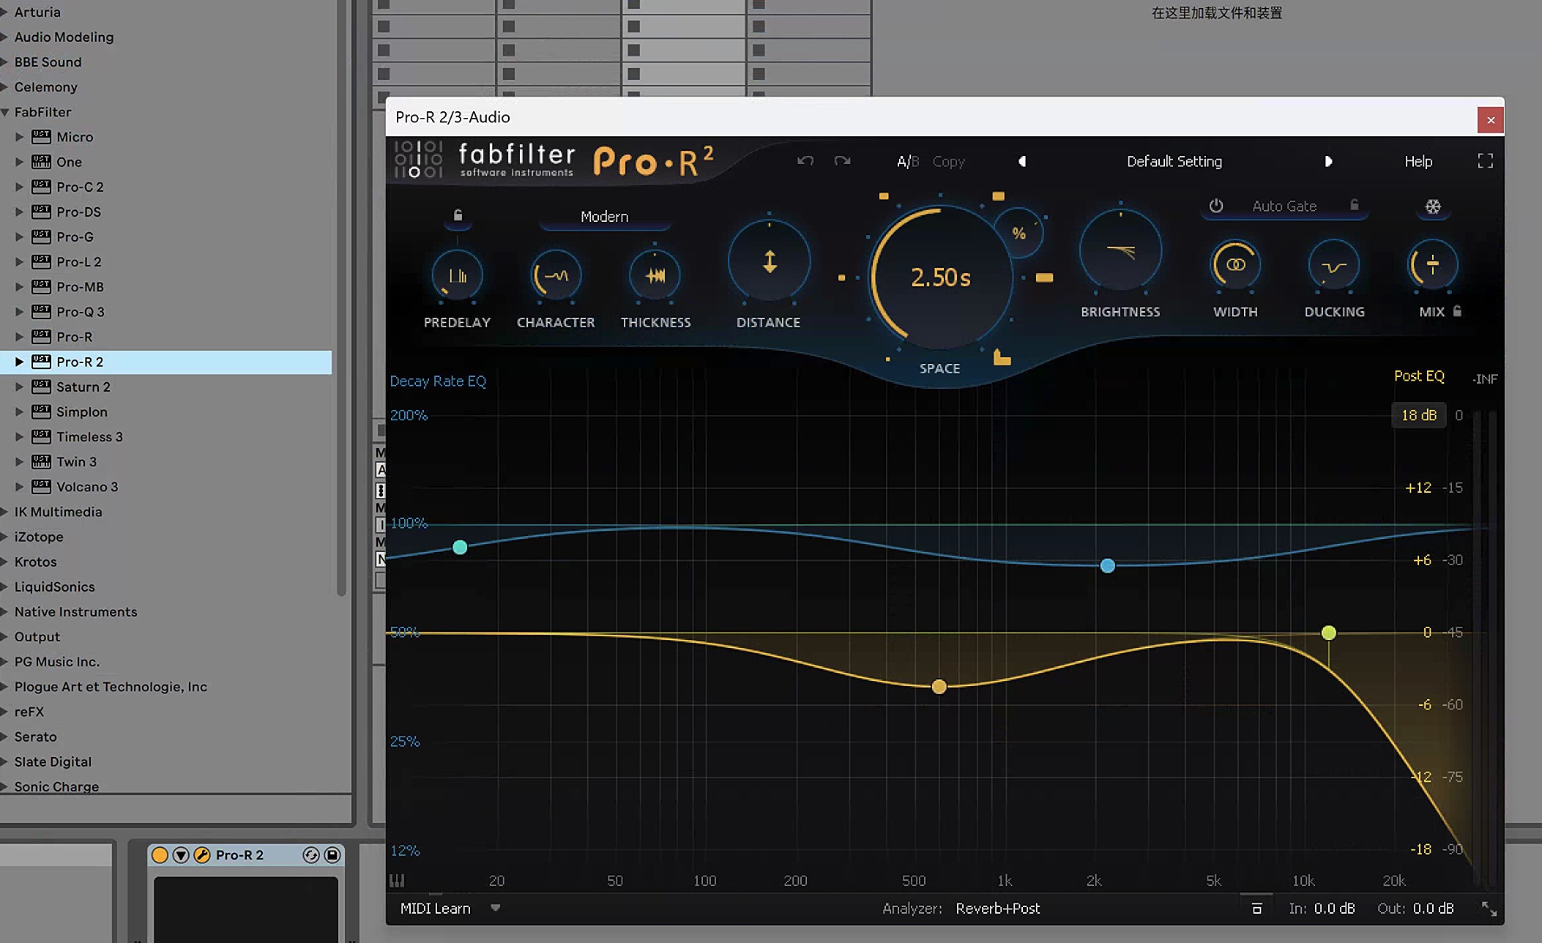Open the Modern character style dropdown
Screen dimensions: 1542x943
pos(604,217)
